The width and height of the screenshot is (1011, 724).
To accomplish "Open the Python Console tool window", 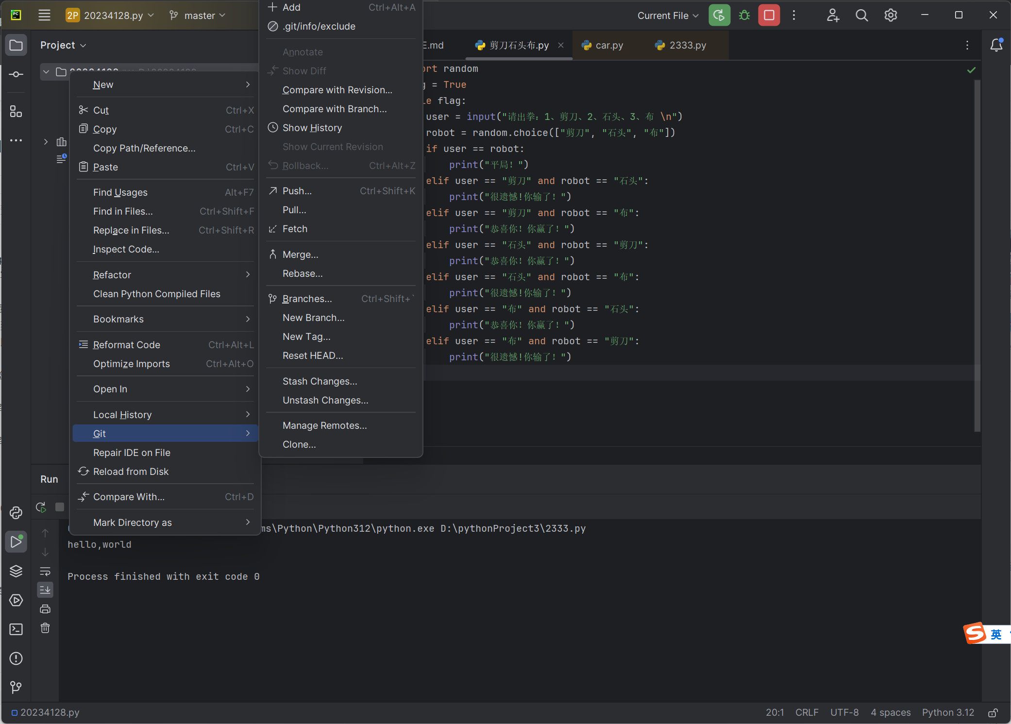I will point(16,513).
